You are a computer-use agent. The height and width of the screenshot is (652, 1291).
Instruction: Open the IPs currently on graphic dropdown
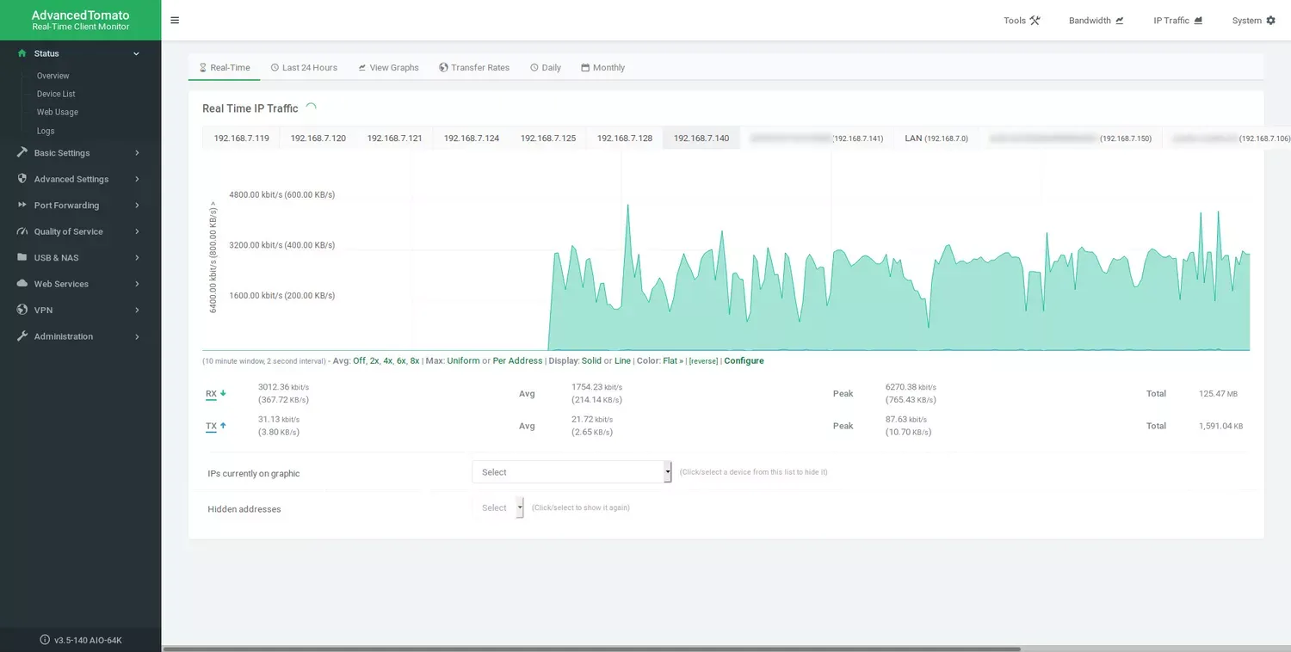(571, 472)
